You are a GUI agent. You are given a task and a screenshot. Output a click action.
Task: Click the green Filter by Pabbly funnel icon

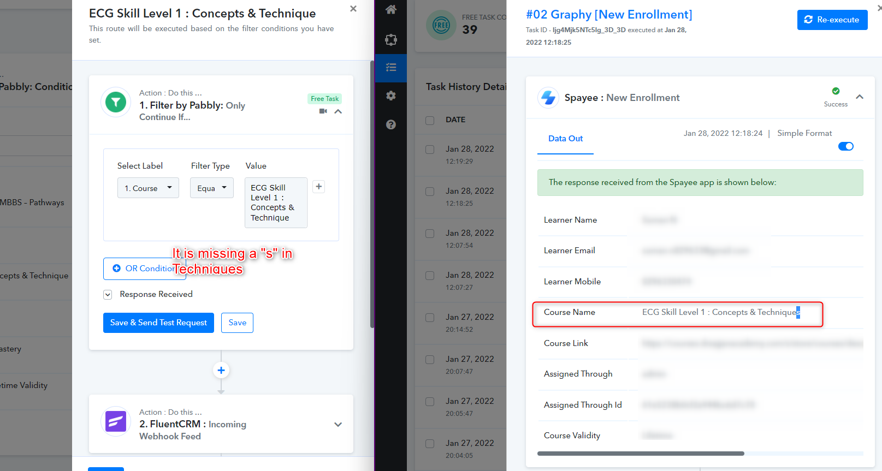point(116,102)
